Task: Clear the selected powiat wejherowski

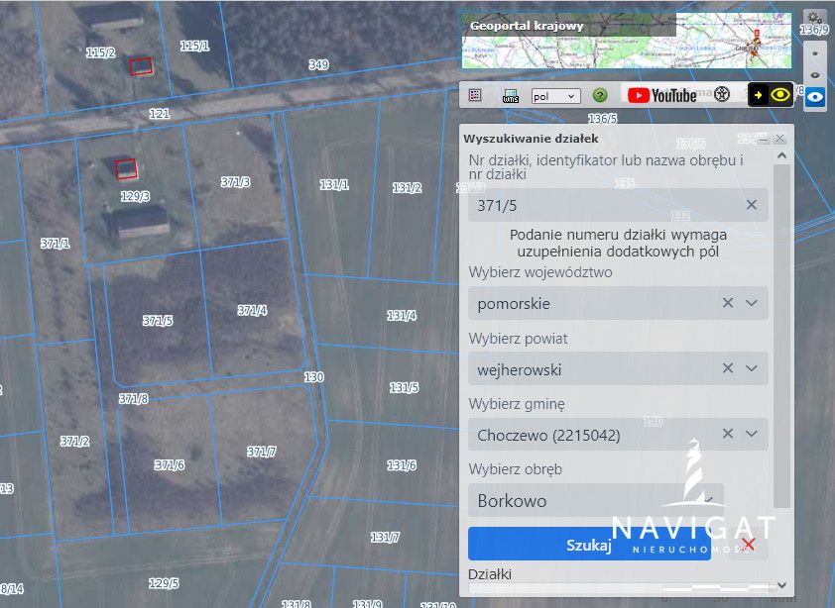Action: (728, 368)
